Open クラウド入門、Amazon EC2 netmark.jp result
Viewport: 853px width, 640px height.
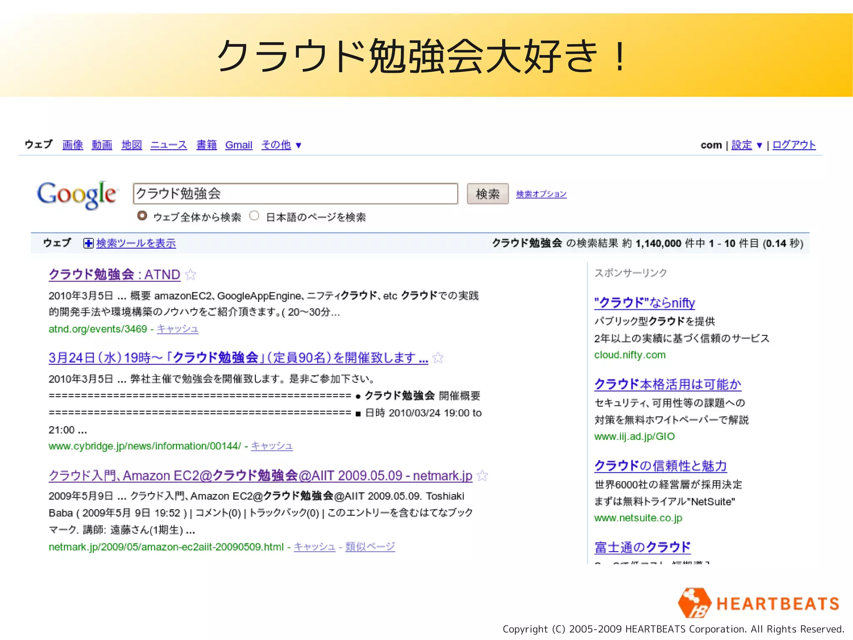(260, 475)
